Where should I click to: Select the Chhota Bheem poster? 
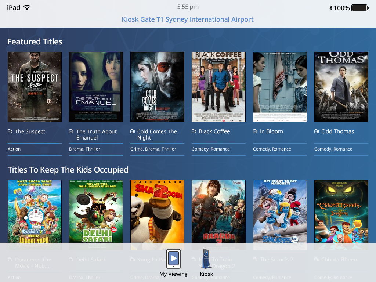(341, 215)
